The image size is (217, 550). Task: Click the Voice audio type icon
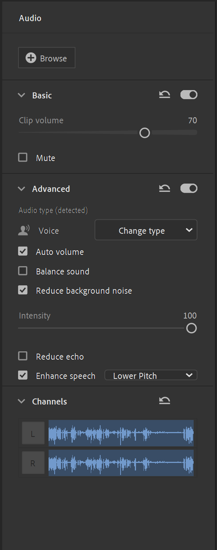point(24,231)
